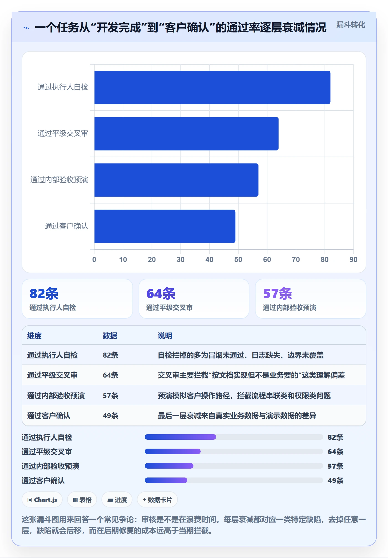The height and width of the screenshot is (558, 388).
Task: Select table cell 通过内部验收预演
Action: 56,396
